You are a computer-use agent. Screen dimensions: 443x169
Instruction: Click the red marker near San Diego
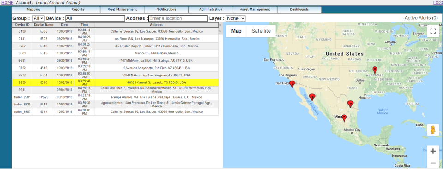pos(293,84)
